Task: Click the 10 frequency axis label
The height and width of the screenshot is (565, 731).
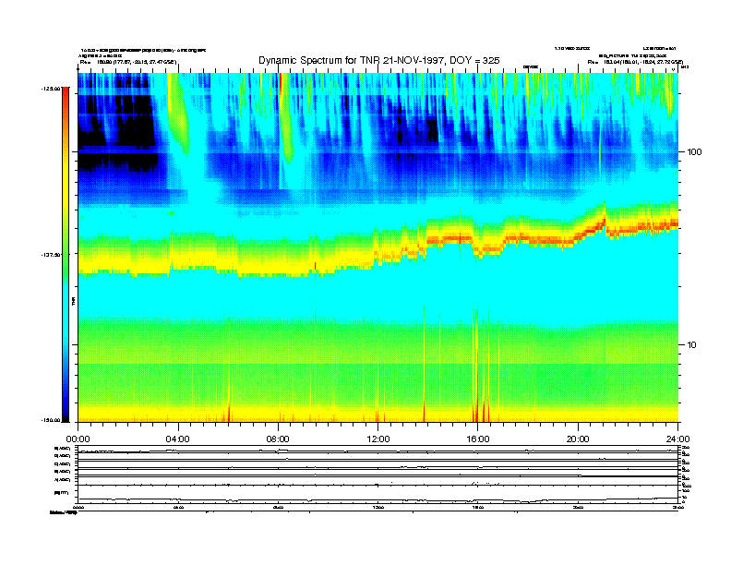Action: 691,345
